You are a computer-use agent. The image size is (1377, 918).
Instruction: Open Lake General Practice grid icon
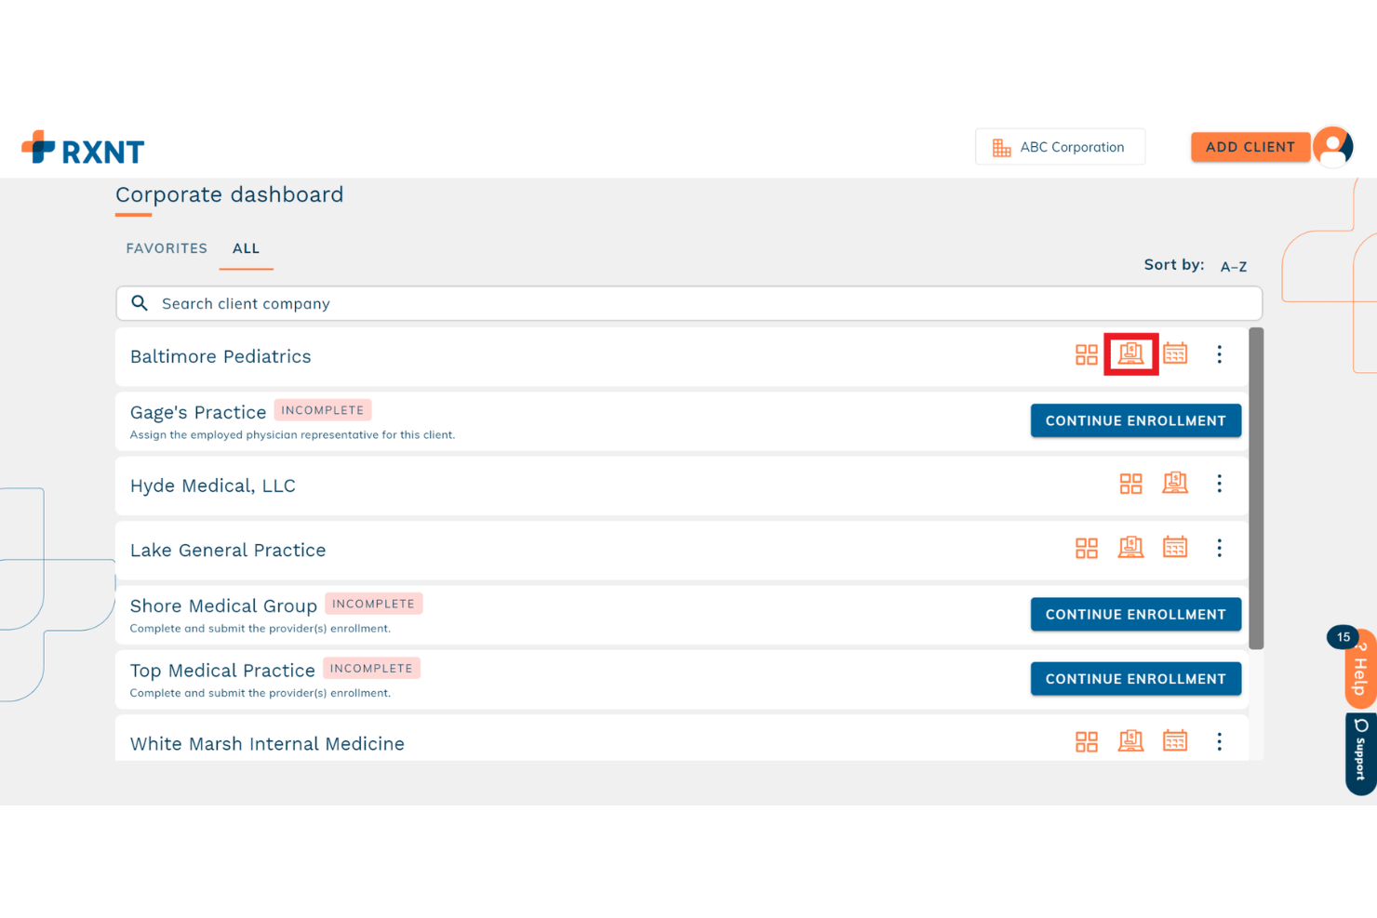coord(1086,548)
